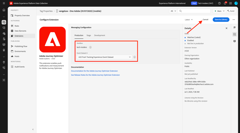Image resolution: width=240 pixels, height=133 pixels.
Task: Click the Sandbox info icon
Action: 91,47
